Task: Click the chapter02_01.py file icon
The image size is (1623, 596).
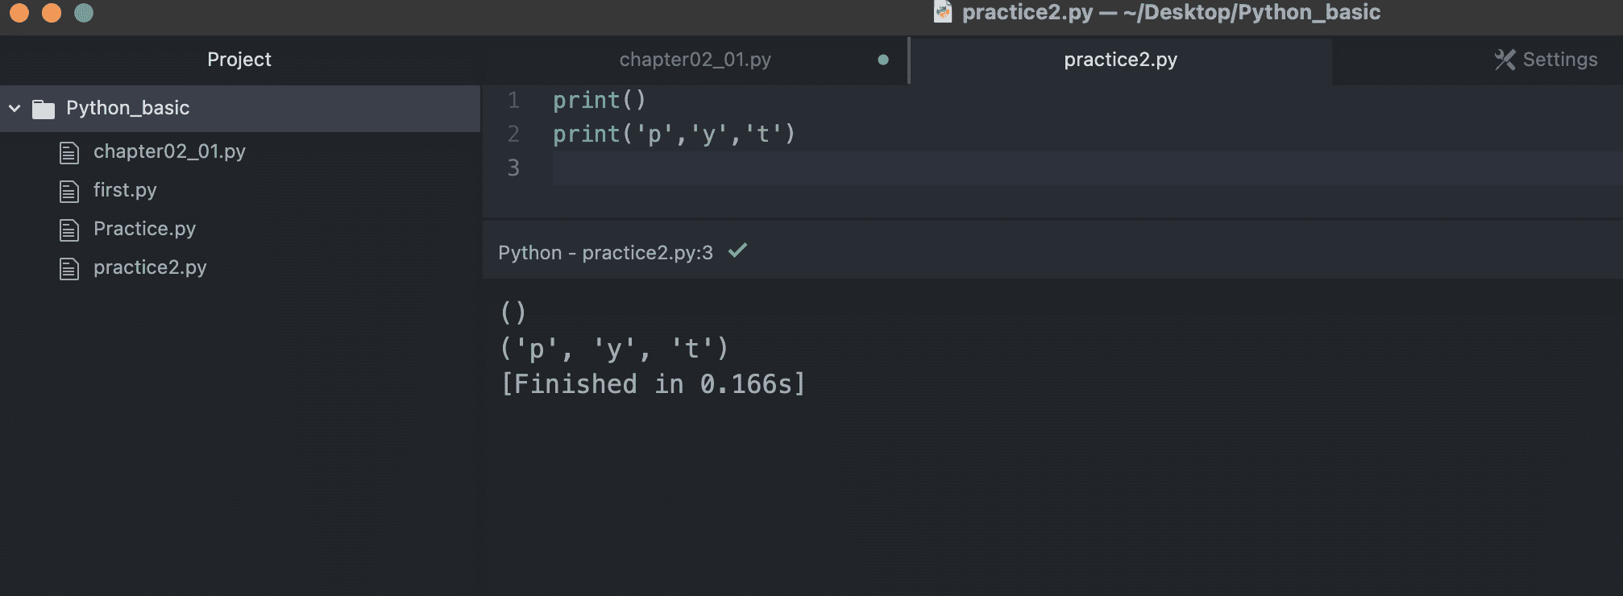Action: (x=69, y=152)
